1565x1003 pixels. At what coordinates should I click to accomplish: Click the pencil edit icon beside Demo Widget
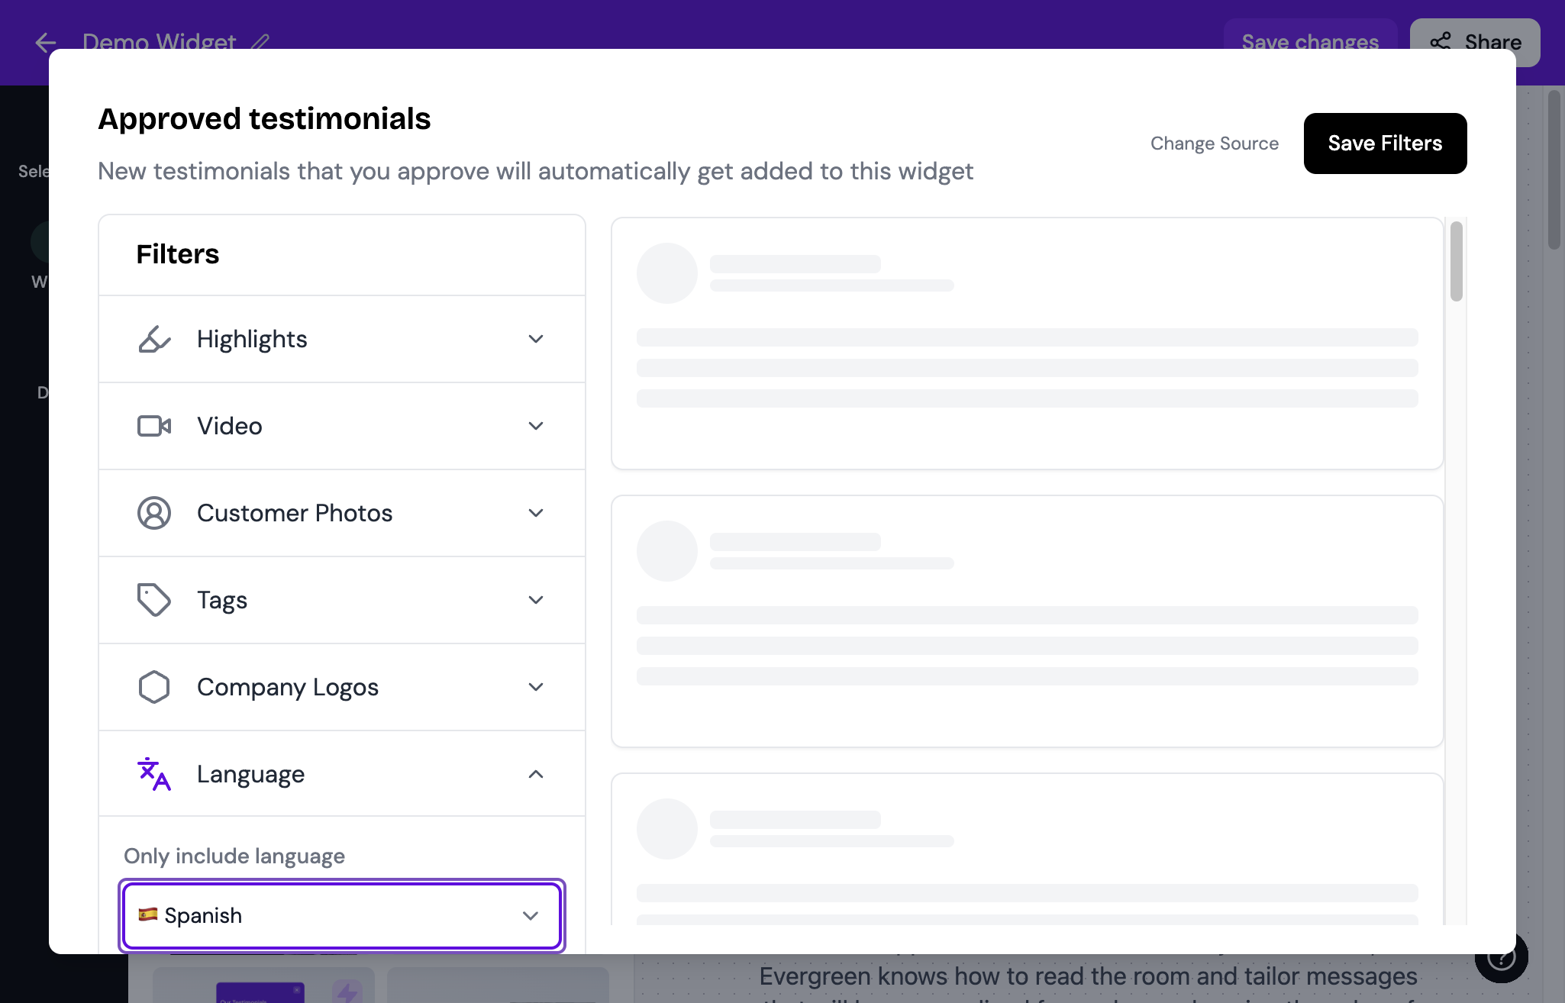click(260, 42)
